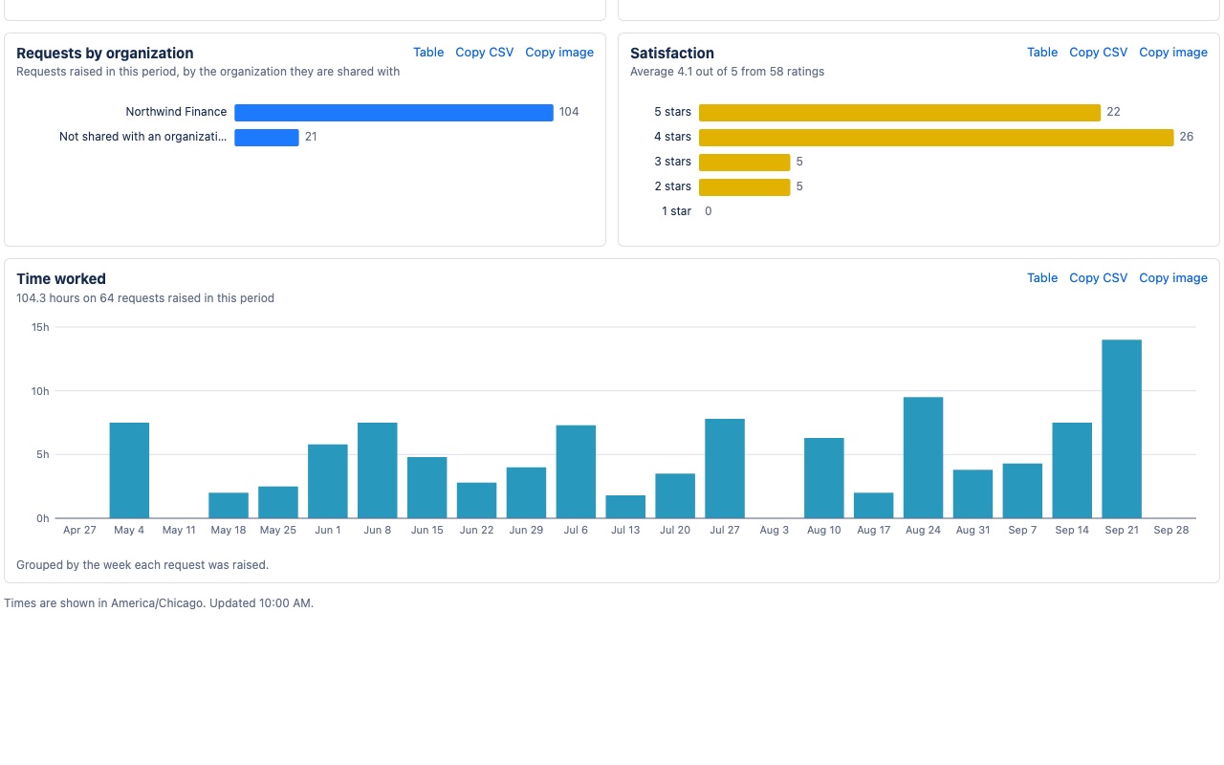This screenshot has height=765, width=1224.
Task: Click the value 26 beside 4 stars
Action: click(x=1187, y=137)
